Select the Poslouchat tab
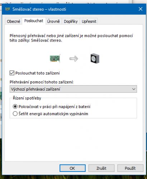Viewport: 147px width, 179px height. tap(34, 21)
